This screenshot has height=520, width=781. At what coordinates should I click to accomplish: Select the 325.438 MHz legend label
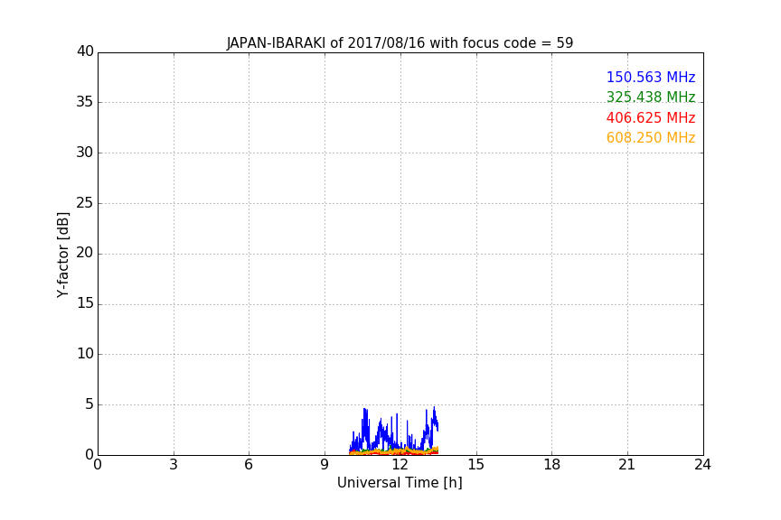pos(651,97)
